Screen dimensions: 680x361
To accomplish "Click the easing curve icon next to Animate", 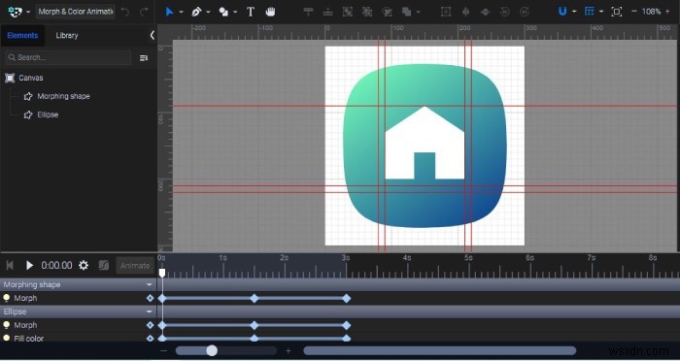I will pos(104,265).
